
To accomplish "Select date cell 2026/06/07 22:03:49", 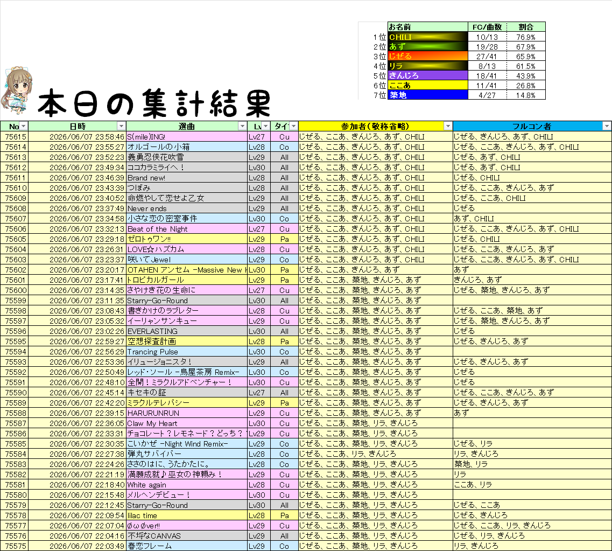I will pyautogui.click(x=78, y=546).
